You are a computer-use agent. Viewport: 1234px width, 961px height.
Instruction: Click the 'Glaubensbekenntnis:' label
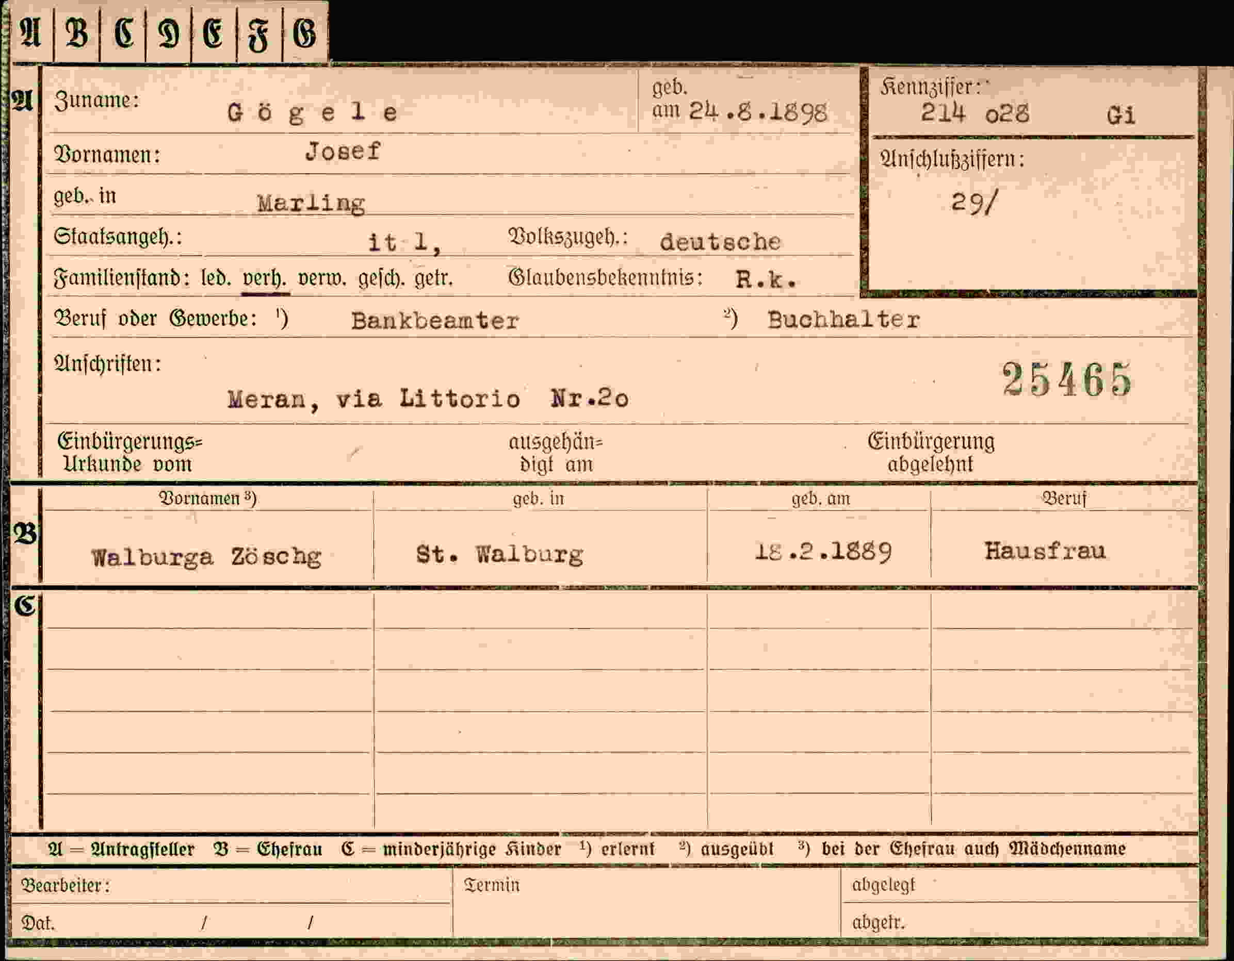tap(606, 278)
